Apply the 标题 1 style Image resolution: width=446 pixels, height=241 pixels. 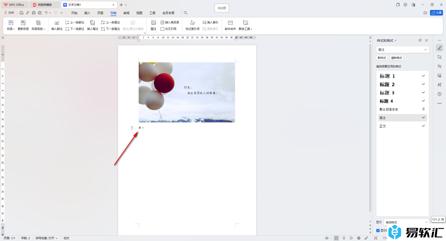[402, 76]
